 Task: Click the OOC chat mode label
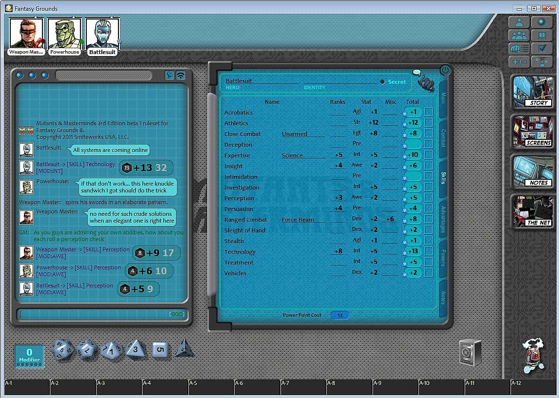[x=177, y=314]
